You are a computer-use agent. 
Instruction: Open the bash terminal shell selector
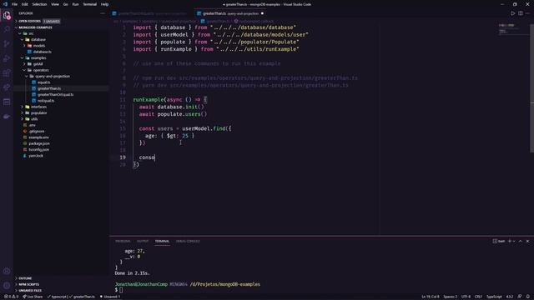(499, 241)
